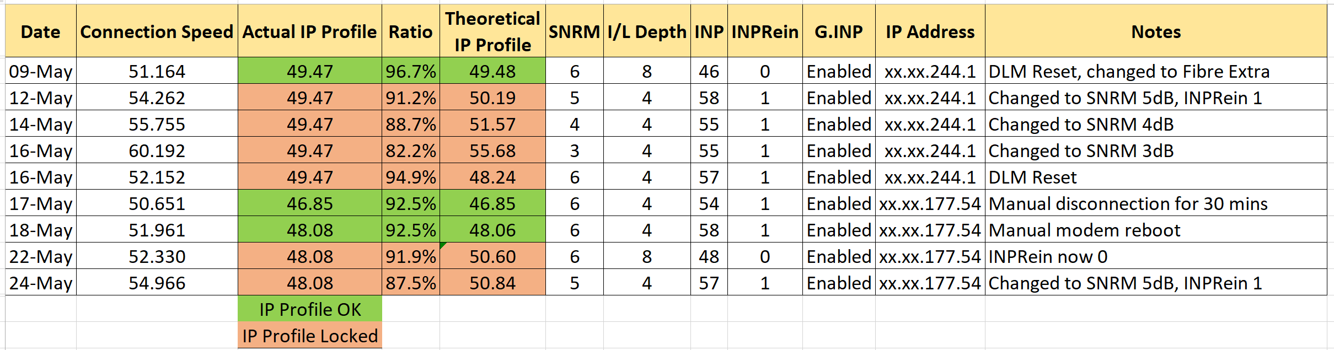Select the orange IP Profile Locked legend cell

(310, 336)
